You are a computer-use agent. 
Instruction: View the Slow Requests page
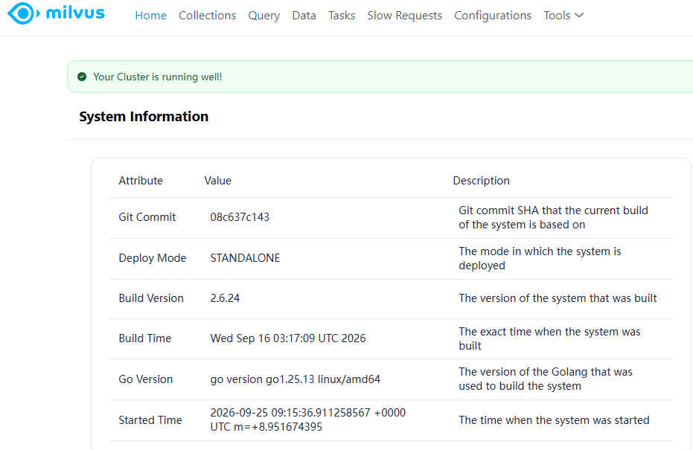point(404,16)
